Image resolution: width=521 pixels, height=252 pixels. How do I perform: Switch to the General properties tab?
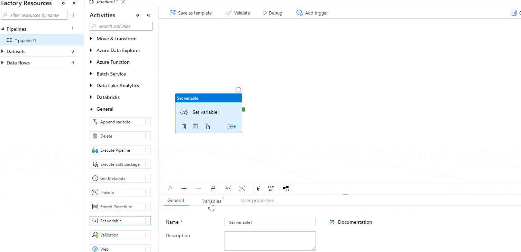pyautogui.click(x=176, y=200)
